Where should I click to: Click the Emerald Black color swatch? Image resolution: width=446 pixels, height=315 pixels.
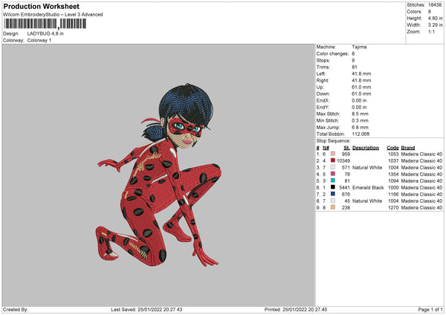click(333, 187)
